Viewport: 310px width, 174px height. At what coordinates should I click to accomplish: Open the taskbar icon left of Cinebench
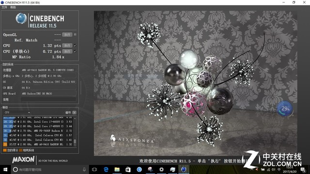pos(172,170)
